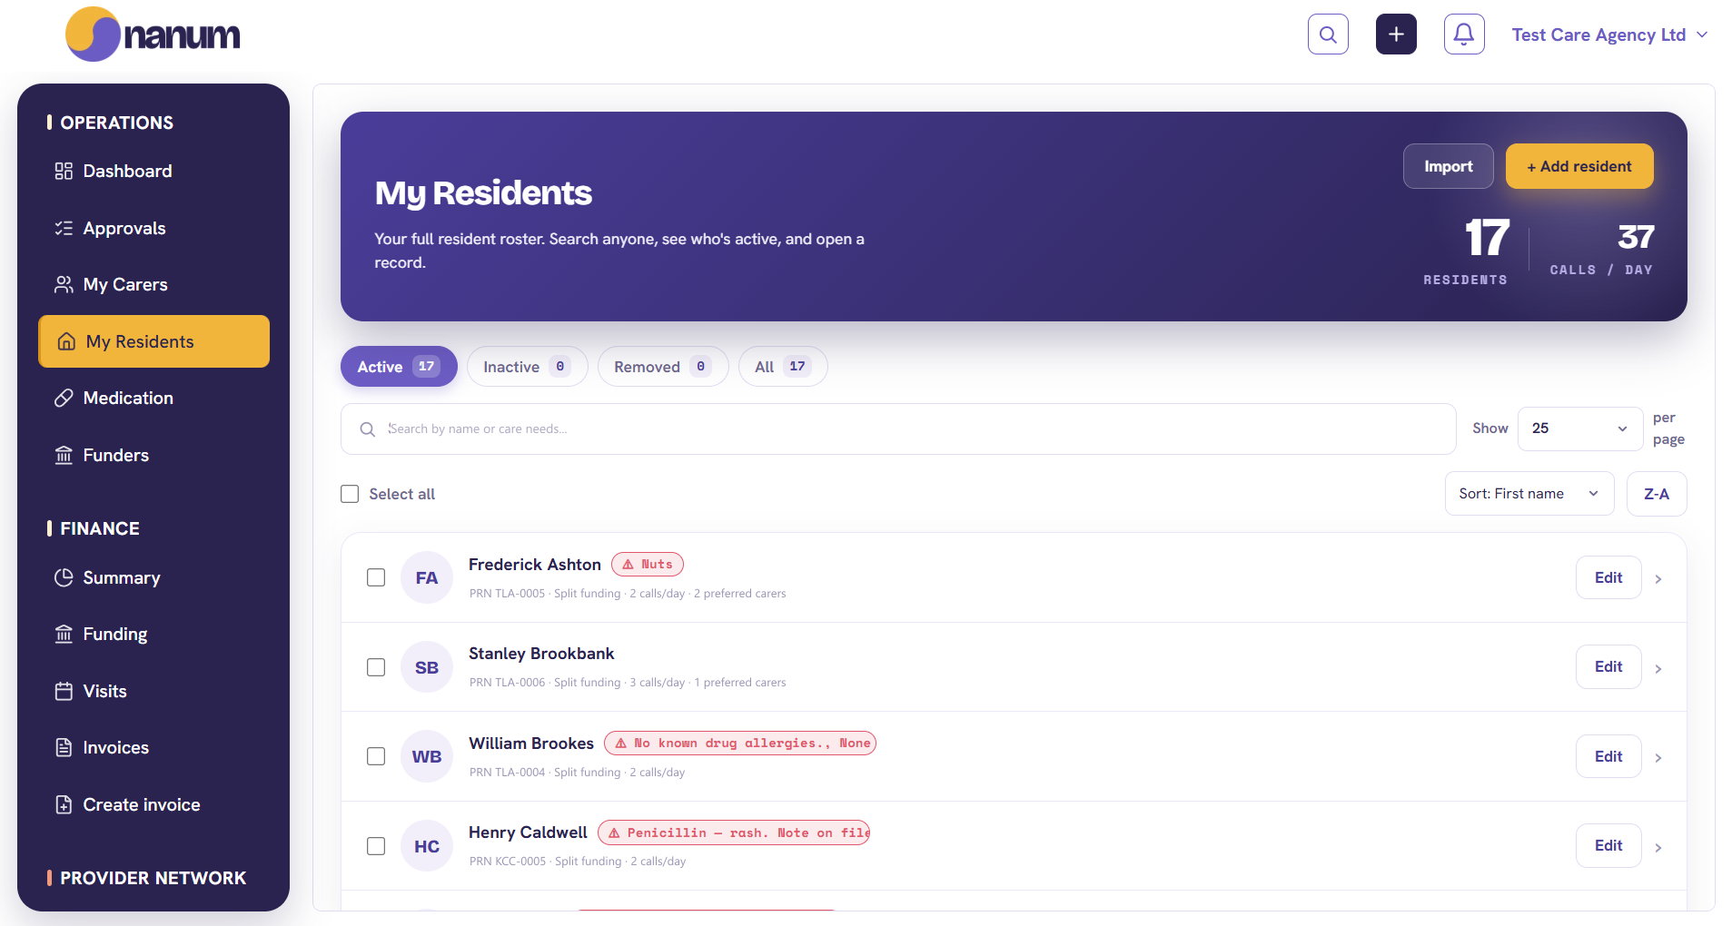1732x926 pixels.
Task: Open the per page count dropdown showing 25
Action: click(x=1579, y=429)
